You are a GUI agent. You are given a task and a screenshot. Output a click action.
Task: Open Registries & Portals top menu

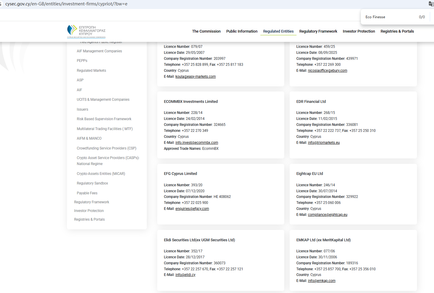click(397, 31)
